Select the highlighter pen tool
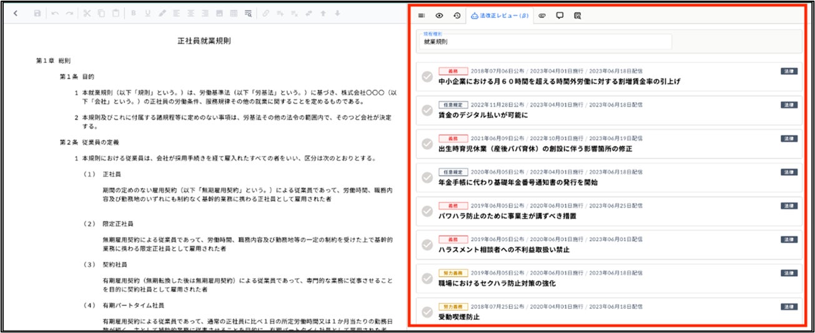 (162, 13)
